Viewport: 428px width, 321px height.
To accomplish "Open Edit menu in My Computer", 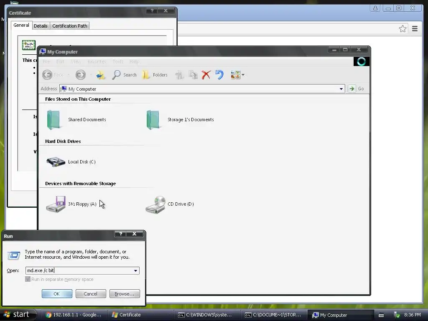I will [x=60, y=61].
